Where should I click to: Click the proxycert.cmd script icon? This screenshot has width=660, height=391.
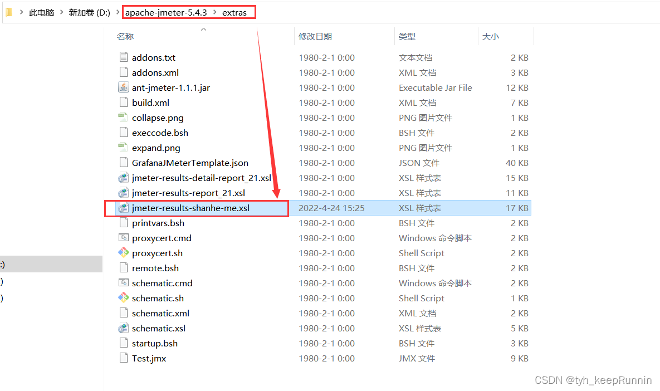[x=123, y=238]
